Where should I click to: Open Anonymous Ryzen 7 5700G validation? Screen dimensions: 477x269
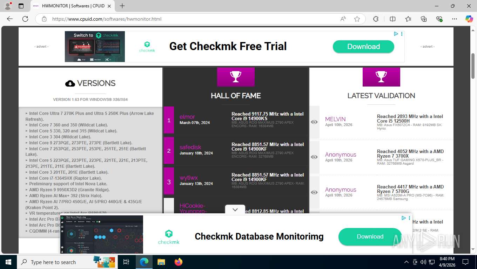(x=341, y=189)
